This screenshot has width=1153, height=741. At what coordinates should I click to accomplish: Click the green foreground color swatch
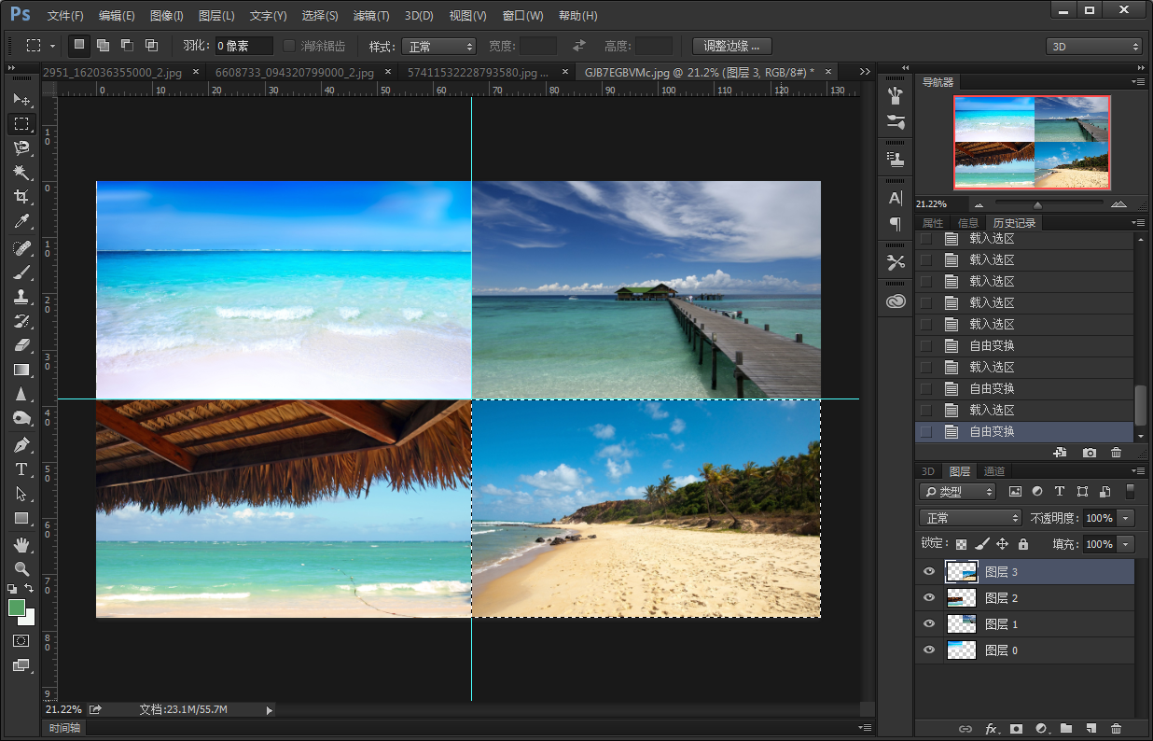point(17,608)
